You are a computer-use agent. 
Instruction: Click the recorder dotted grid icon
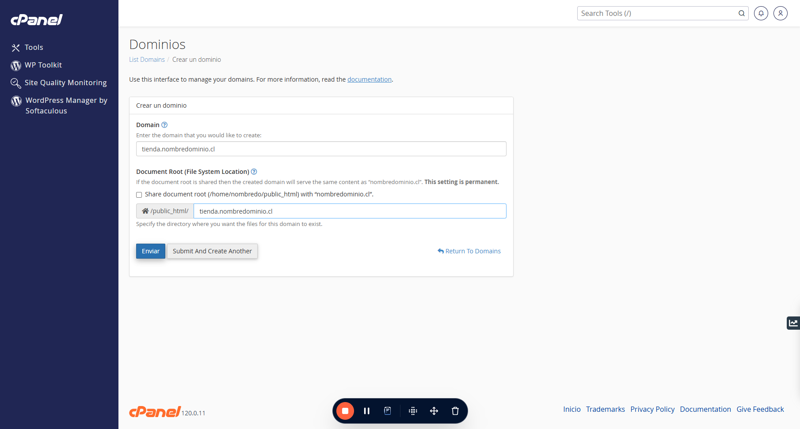(413, 411)
